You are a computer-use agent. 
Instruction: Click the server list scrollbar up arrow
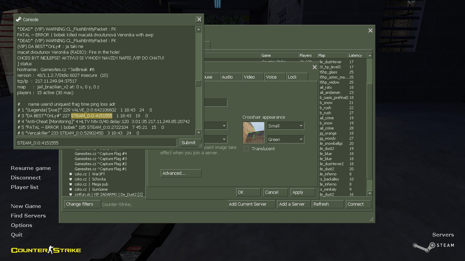[370, 55]
